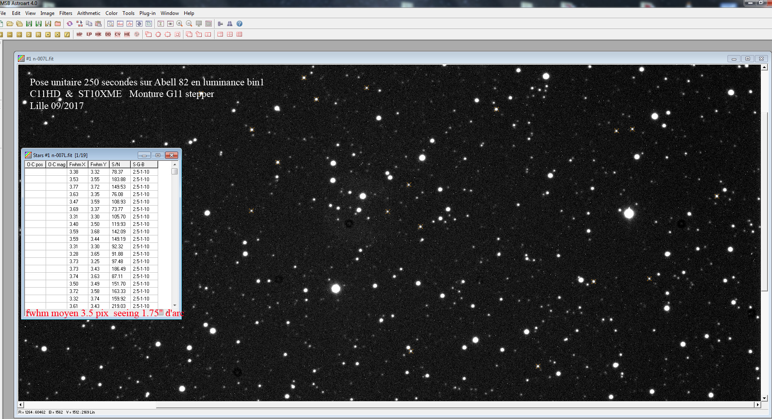Click the Stars list scrollbar up arrow
Screen dimensions: 772x419
point(175,165)
